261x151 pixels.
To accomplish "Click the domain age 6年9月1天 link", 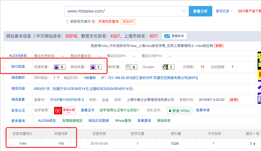I will pyautogui.click(x=83, y=89).
